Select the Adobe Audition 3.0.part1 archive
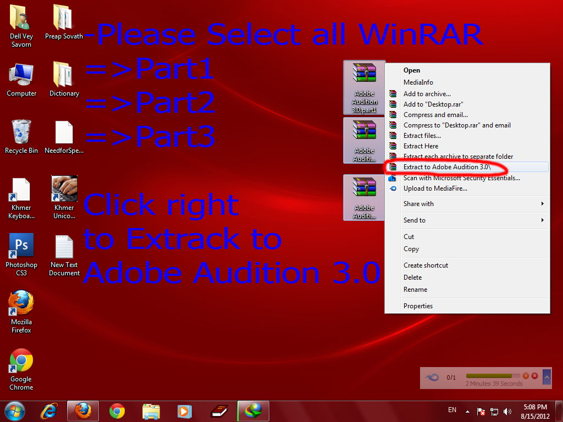 click(x=364, y=87)
